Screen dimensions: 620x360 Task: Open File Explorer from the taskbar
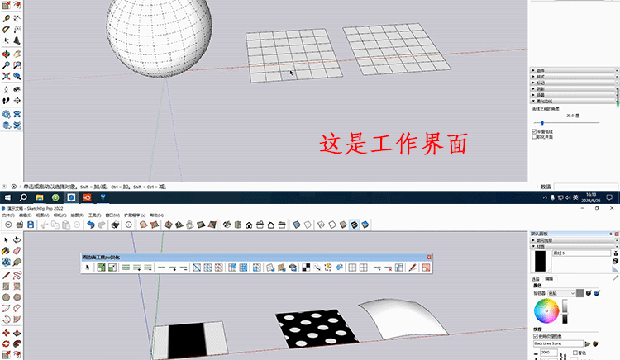point(40,197)
